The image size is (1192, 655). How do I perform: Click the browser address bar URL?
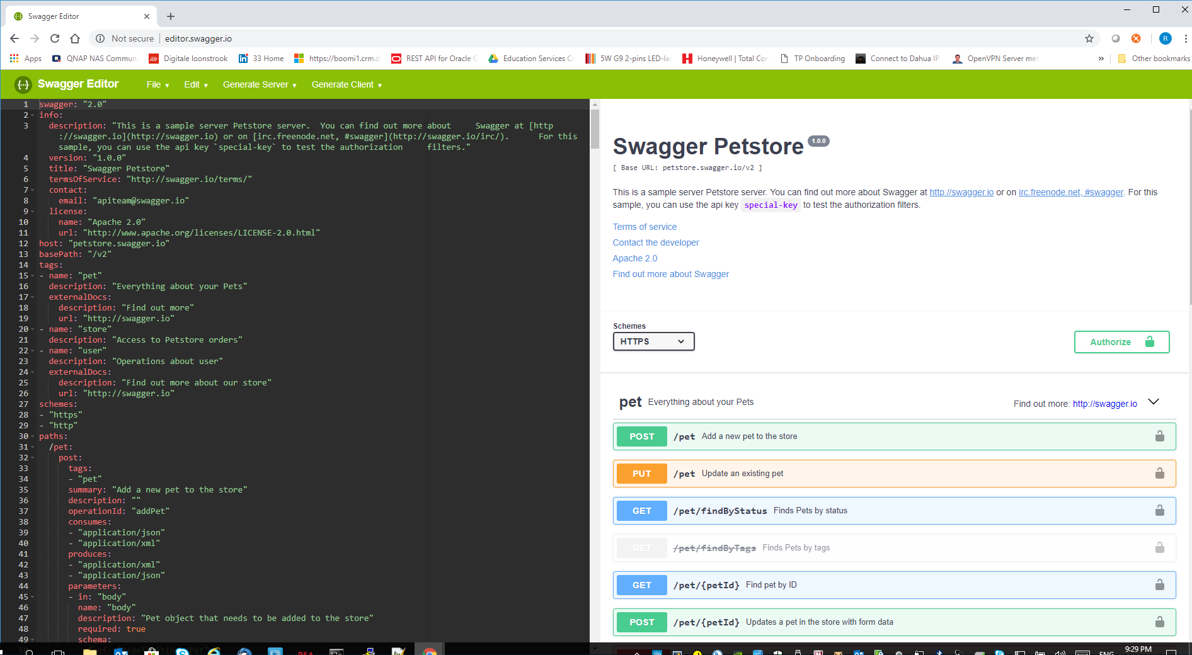click(x=198, y=38)
